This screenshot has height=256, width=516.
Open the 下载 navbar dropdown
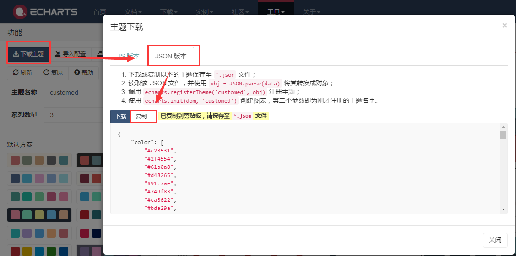[x=169, y=12]
